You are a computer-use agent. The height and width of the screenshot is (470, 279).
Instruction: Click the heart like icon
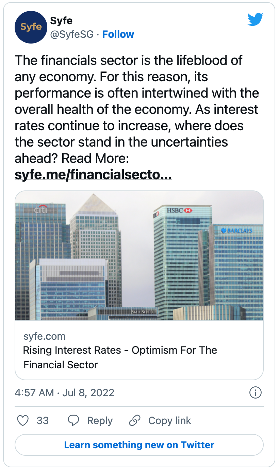click(23, 421)
